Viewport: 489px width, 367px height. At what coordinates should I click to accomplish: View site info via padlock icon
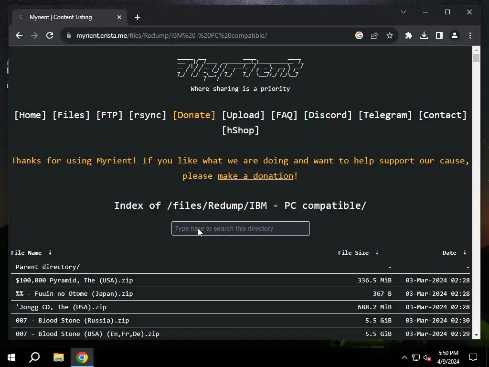coord(69,35)
